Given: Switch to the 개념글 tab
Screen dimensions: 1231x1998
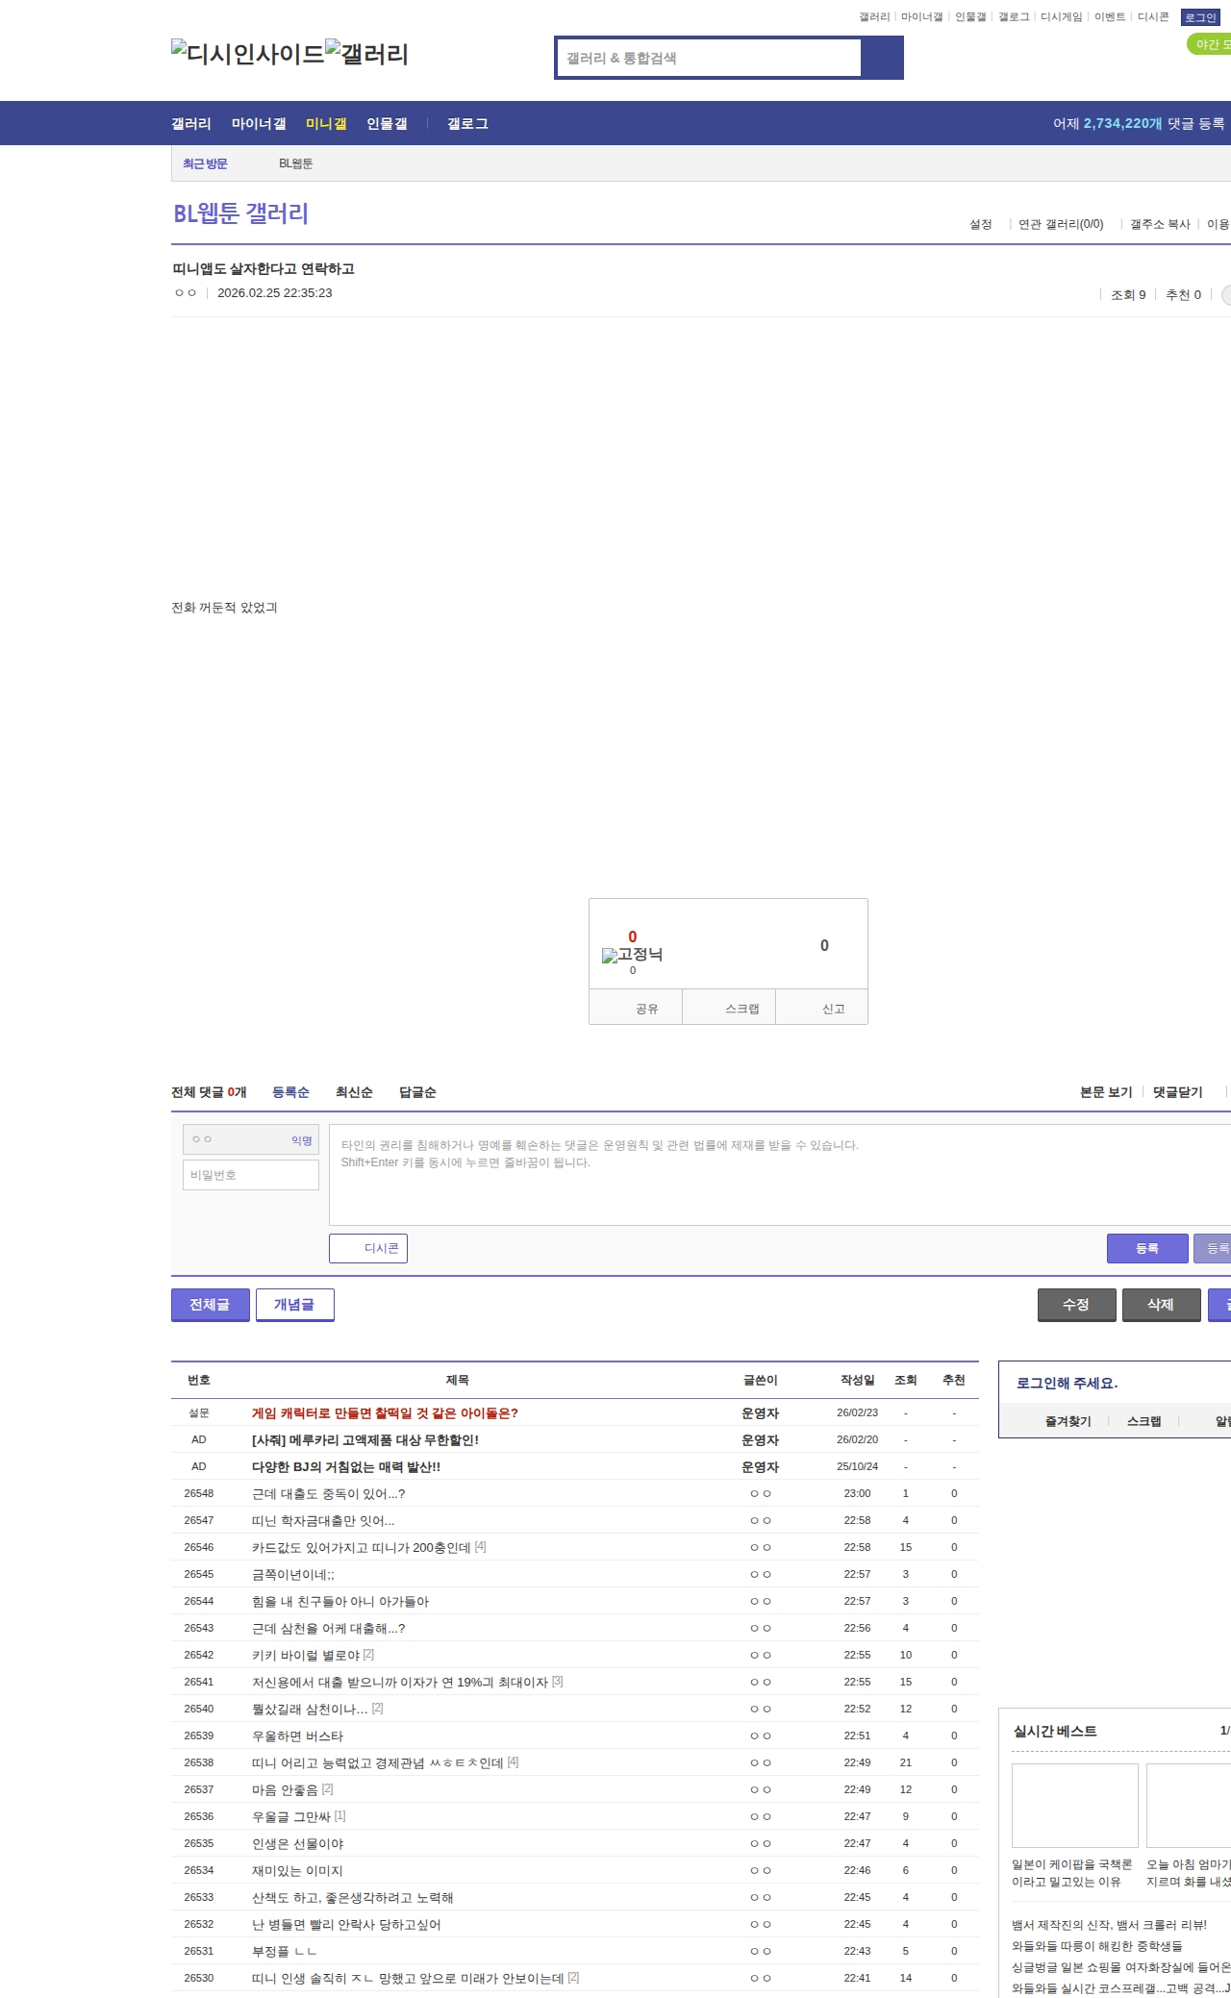Looking at the screenshot, I should [294, 1305].
